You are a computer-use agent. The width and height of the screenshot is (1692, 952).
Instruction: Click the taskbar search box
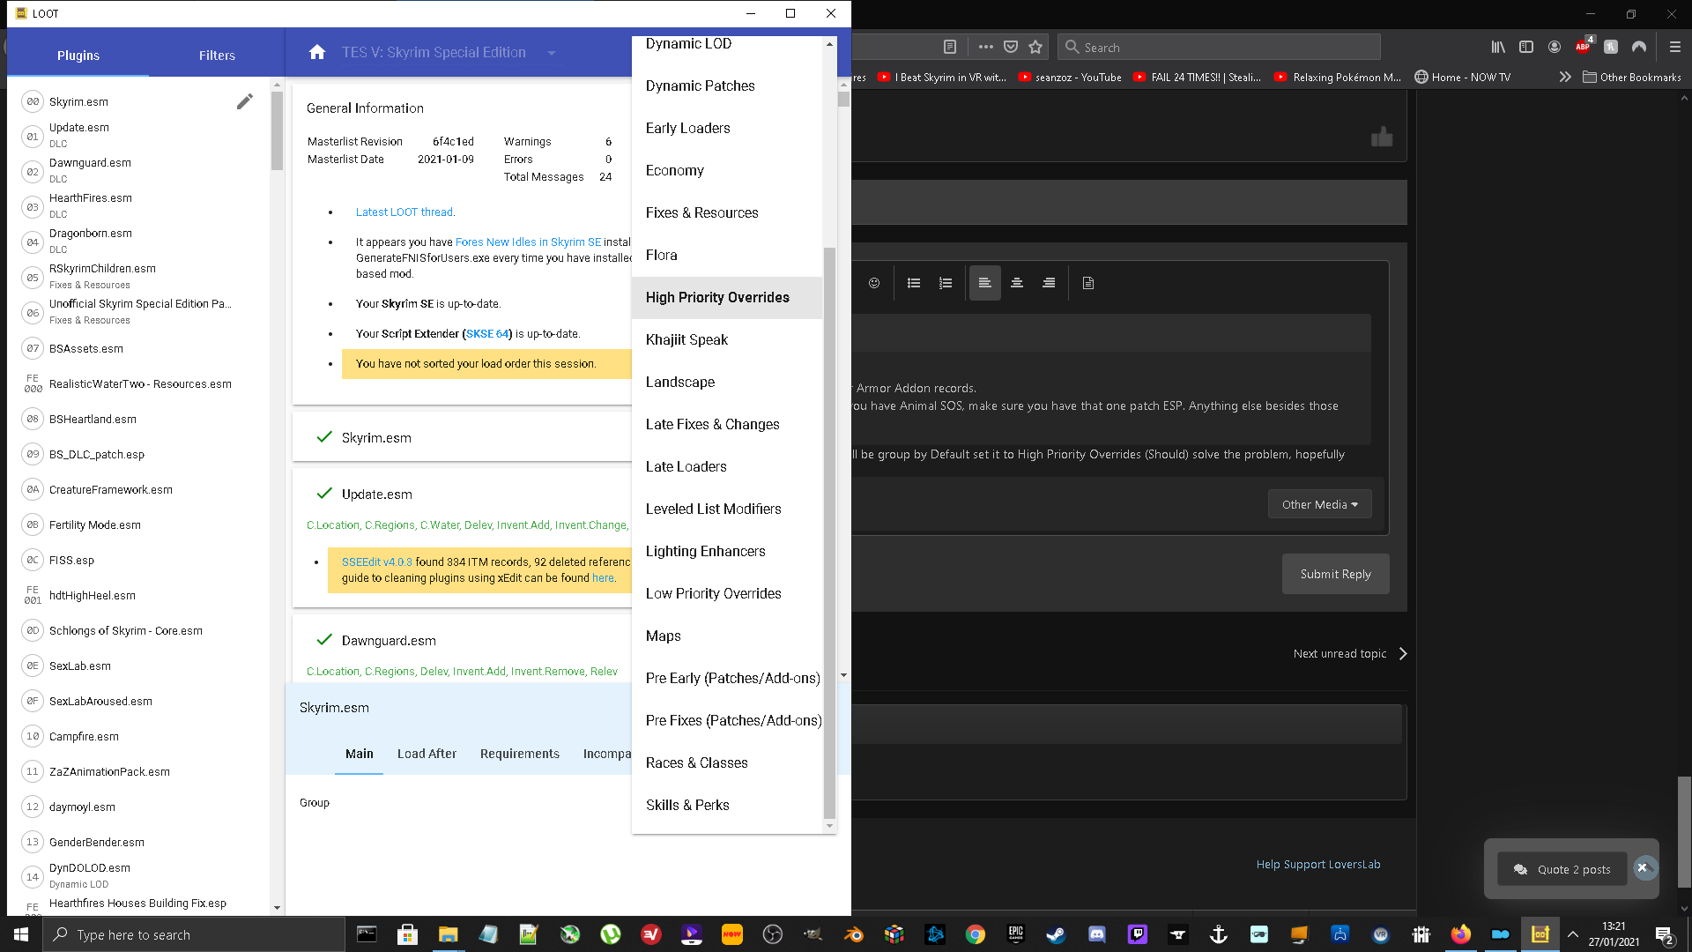click(194, 934)
